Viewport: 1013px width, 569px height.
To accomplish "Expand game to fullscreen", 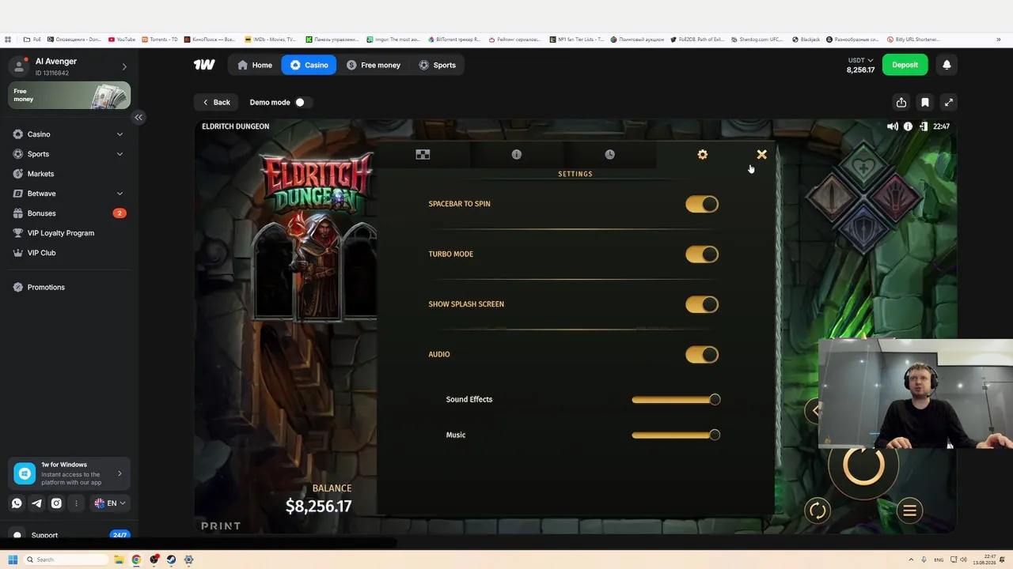I will [x=949, y=102].
